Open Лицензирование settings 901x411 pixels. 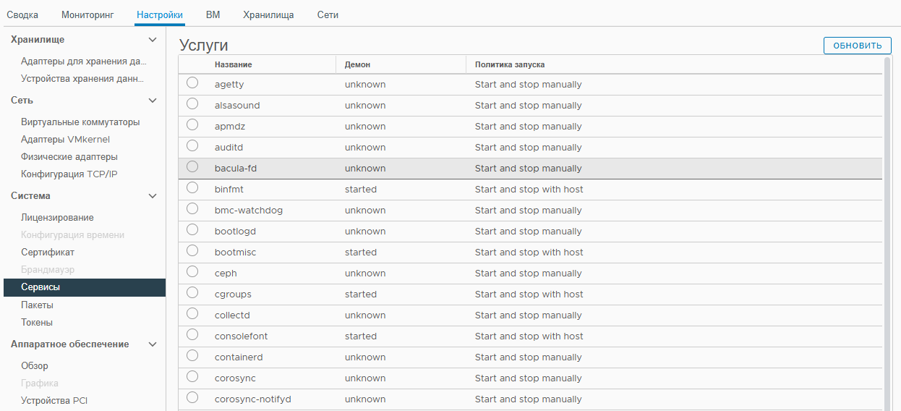tap(57, 218)
